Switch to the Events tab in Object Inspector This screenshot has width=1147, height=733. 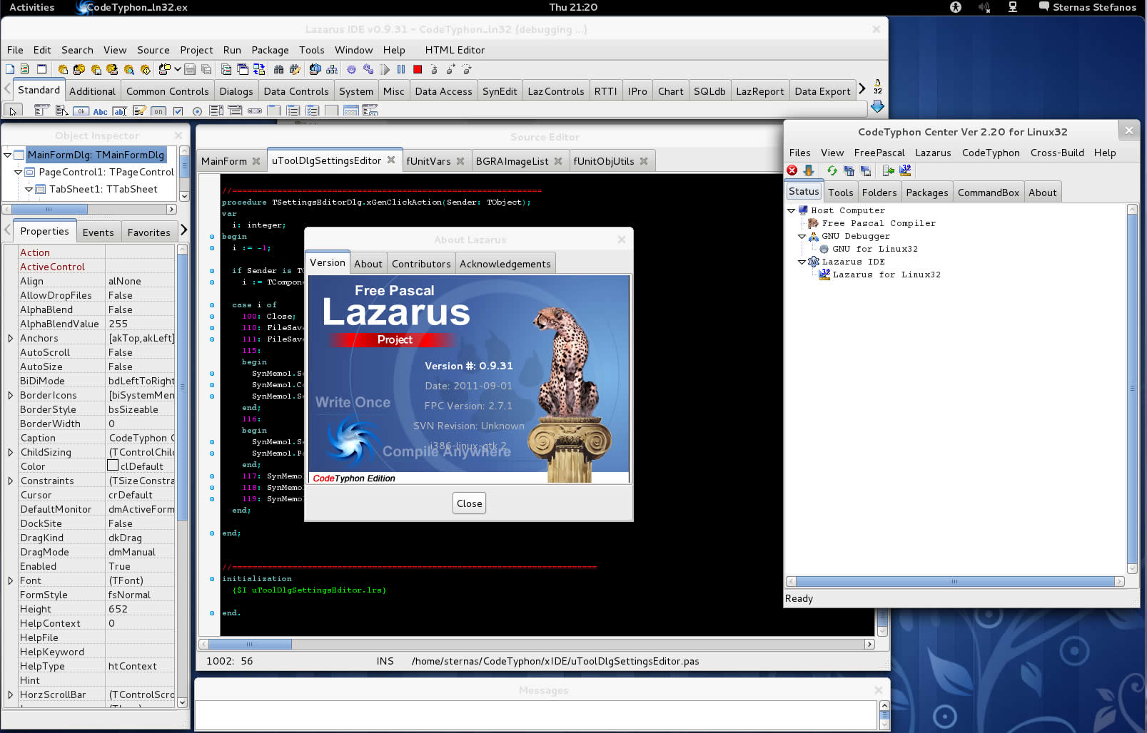click(x=98, y=232)
